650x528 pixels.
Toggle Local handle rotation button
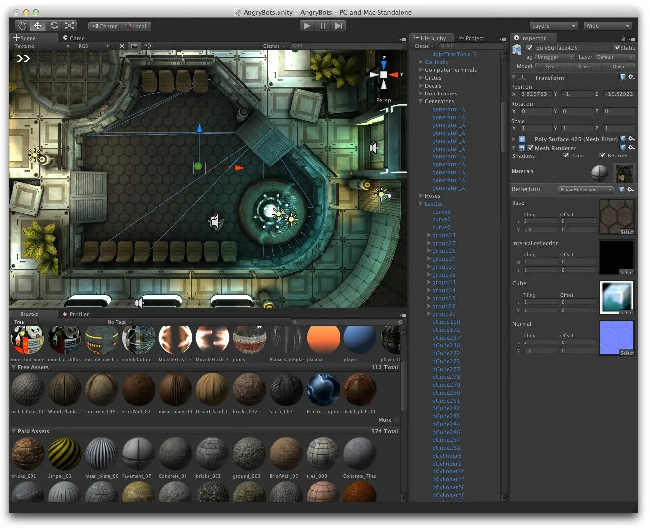(136, 26)
